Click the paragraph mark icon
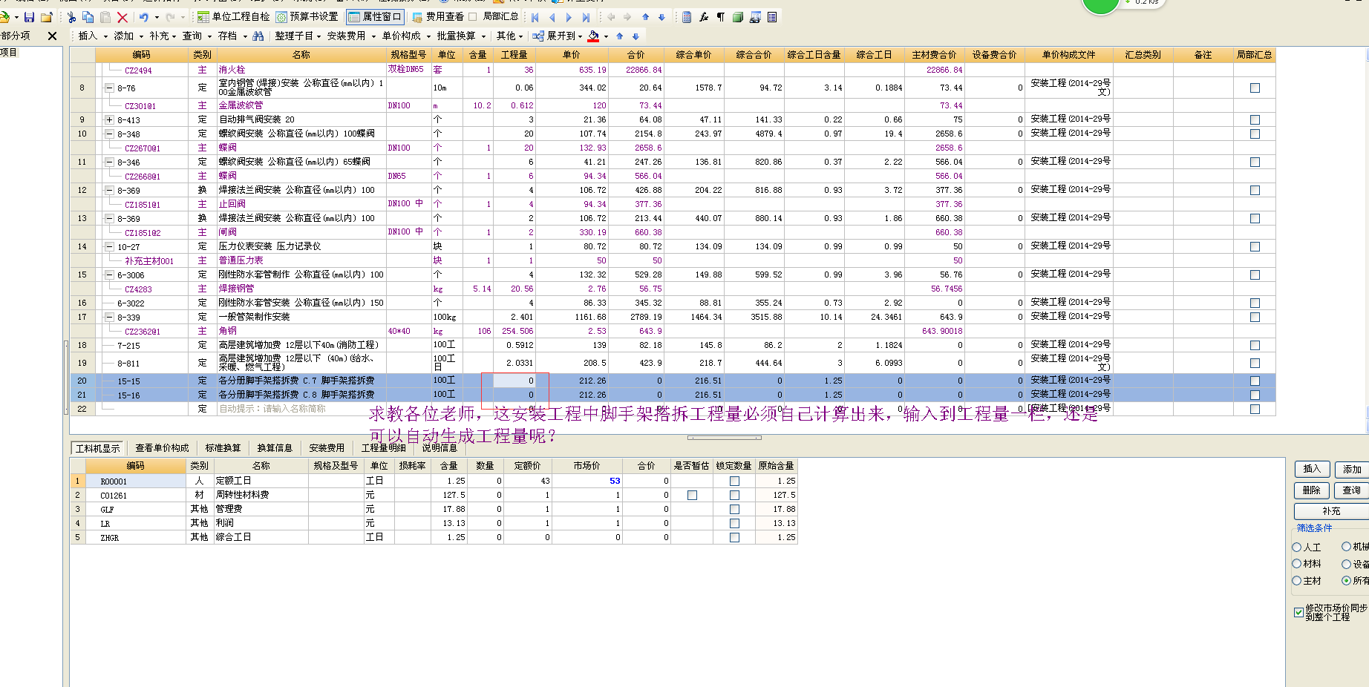 pyautogui.click(x=721, y=17)
